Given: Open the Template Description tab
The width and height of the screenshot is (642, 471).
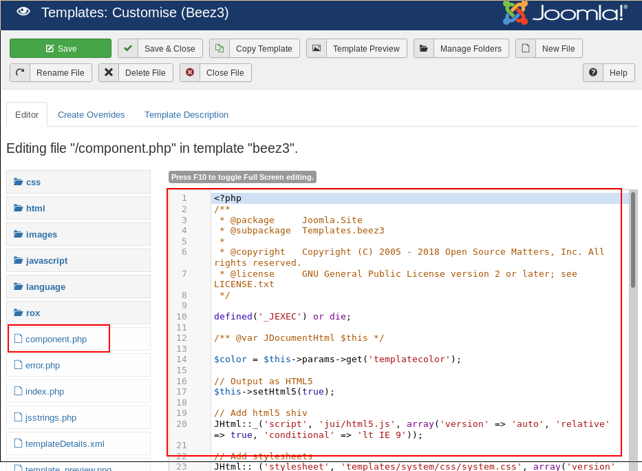Looking at the screenshot, I should pyautogui.click(x=186, y=114).
